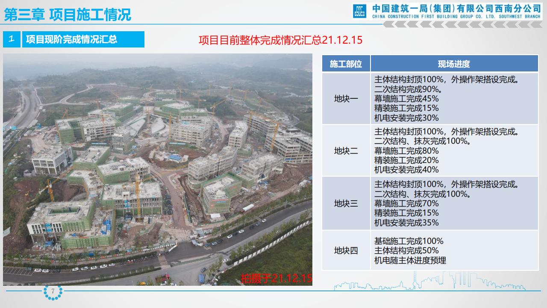Click '机电安装完成30%' text

click(x=406, y=118)
